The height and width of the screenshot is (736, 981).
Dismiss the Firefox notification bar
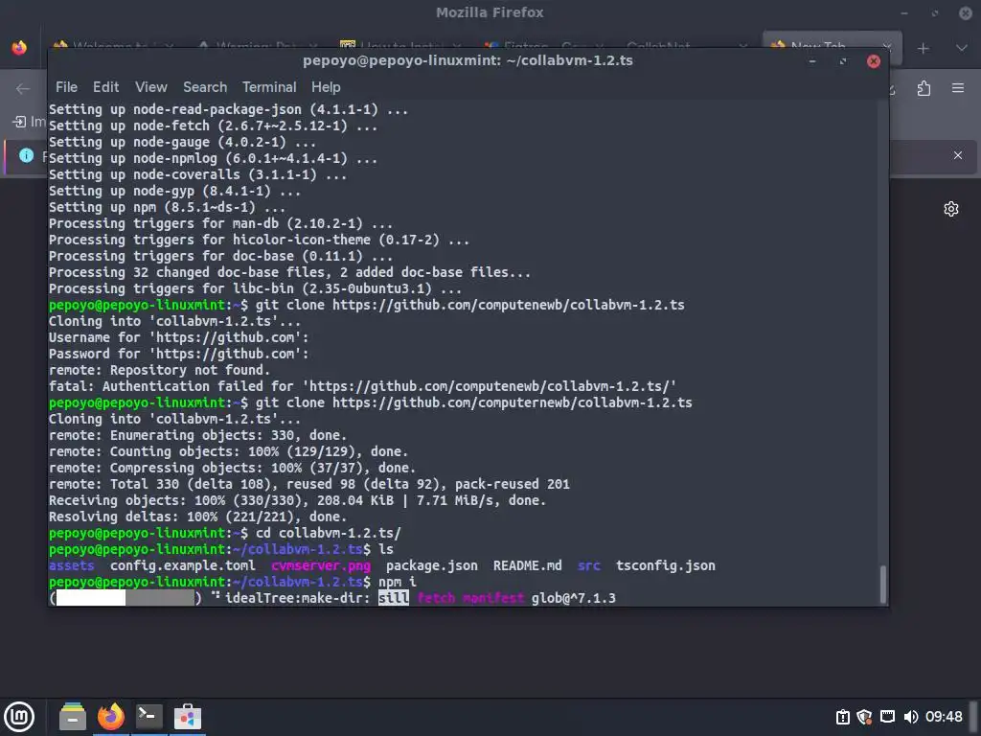tap(958, 155)
